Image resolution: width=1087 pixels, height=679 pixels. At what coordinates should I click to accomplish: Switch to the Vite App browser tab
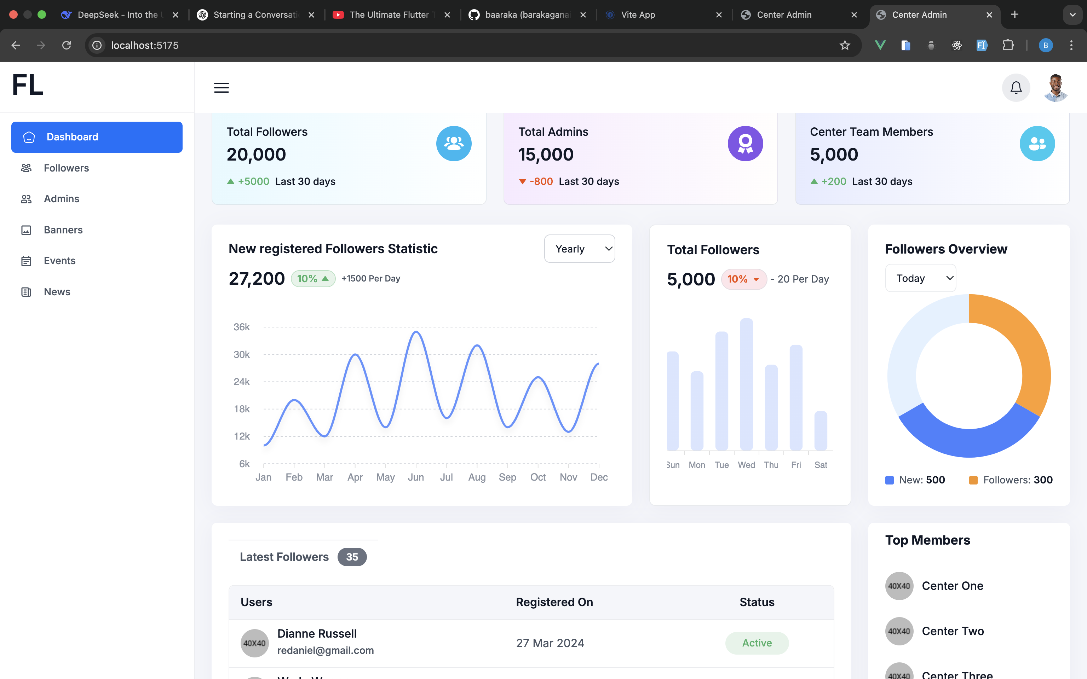click(x=638, y=15)
